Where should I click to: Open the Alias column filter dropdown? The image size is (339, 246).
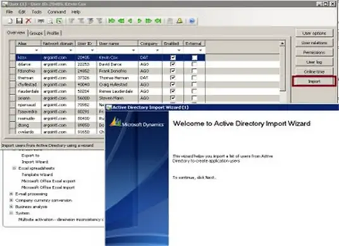(x=37, y=50)
